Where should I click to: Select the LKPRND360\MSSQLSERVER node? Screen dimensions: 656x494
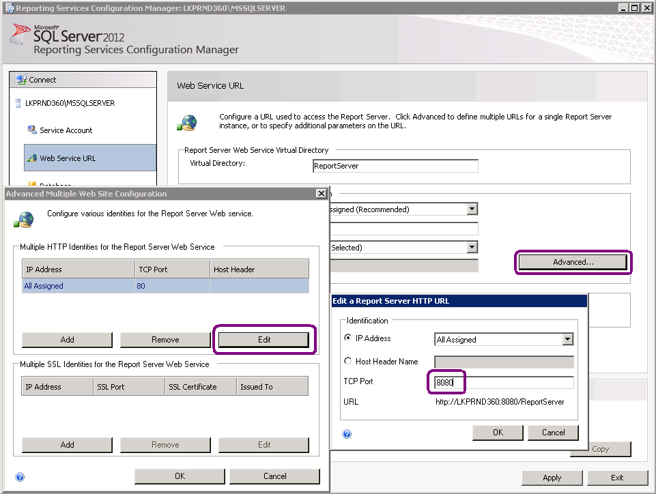tap(70, 103)
